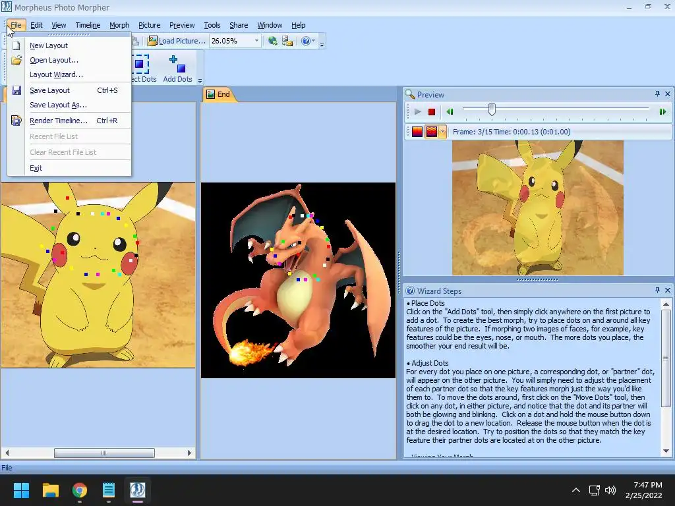Step to next frame in Preview
This screenshot has height=506, width=675.
coord(662,112)
